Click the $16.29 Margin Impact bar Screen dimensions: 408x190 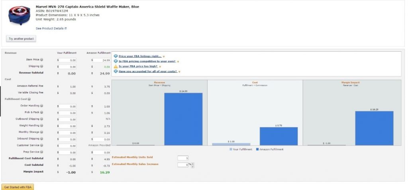click(x=374, y=128)
